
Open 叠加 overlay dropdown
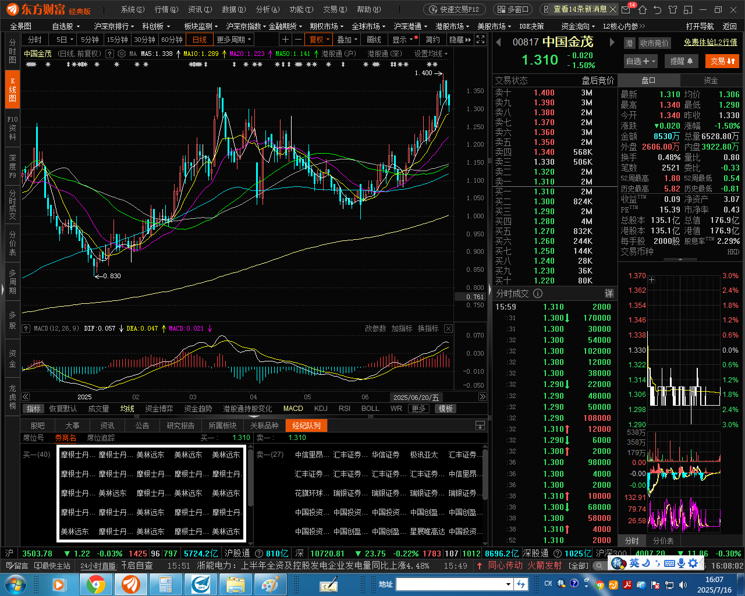347,40
